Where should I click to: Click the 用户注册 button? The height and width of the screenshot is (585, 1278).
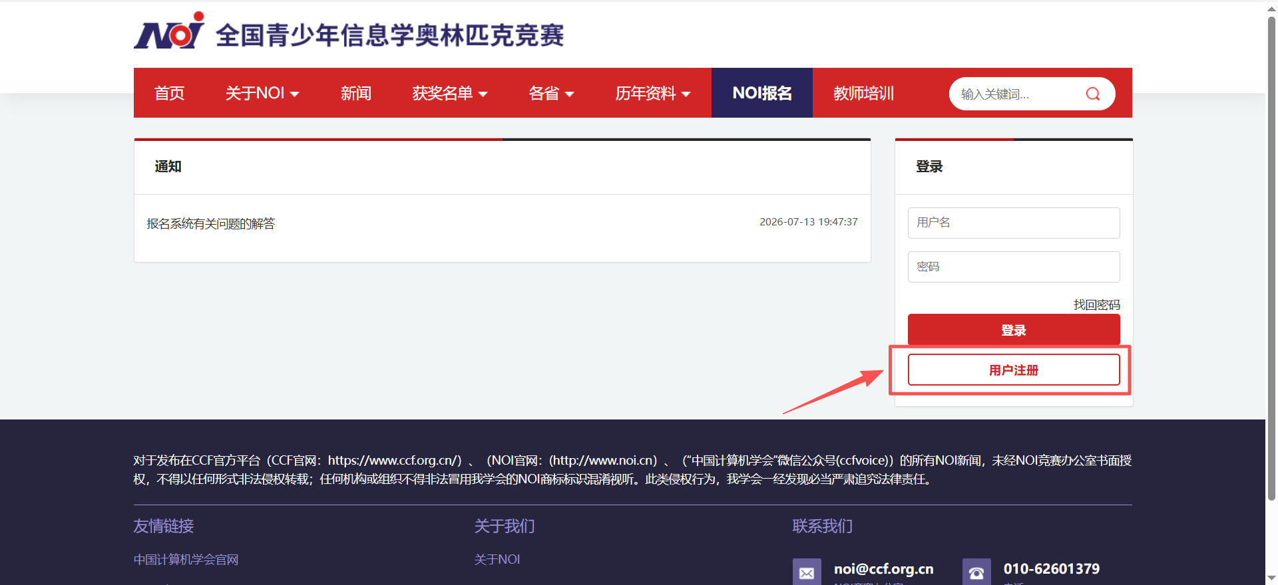[1014, 370]
